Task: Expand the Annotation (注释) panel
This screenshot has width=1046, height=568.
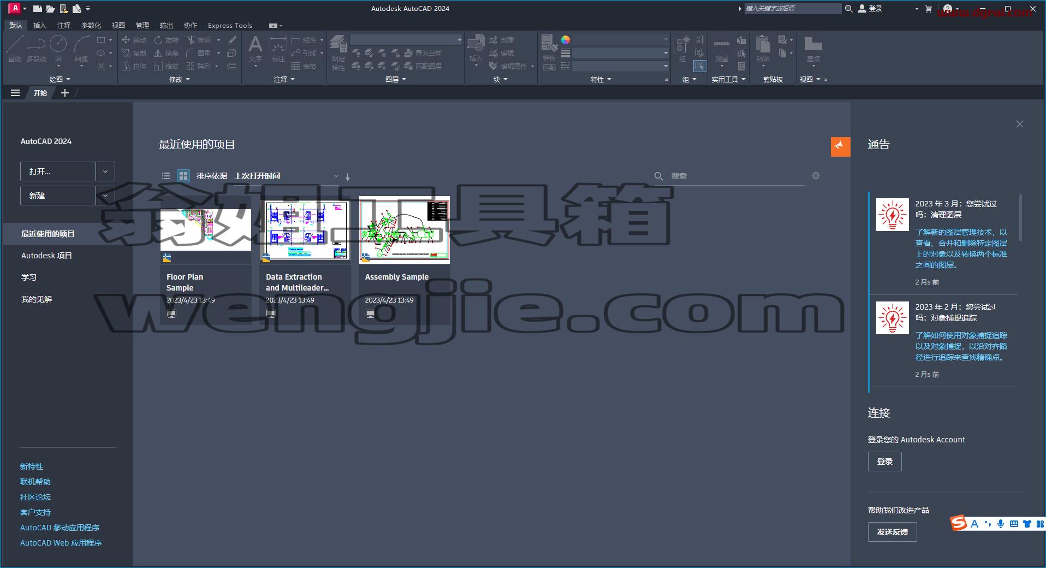Action: click(x=284, y=79)
